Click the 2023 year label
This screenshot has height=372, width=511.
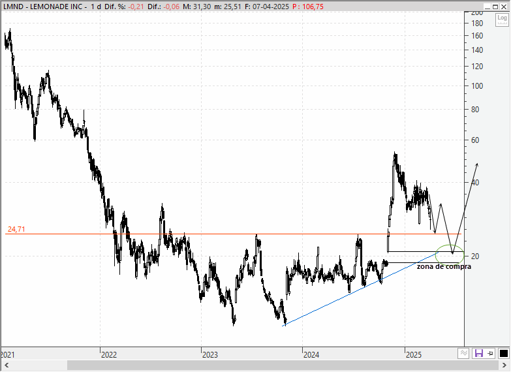click(210, 355)
